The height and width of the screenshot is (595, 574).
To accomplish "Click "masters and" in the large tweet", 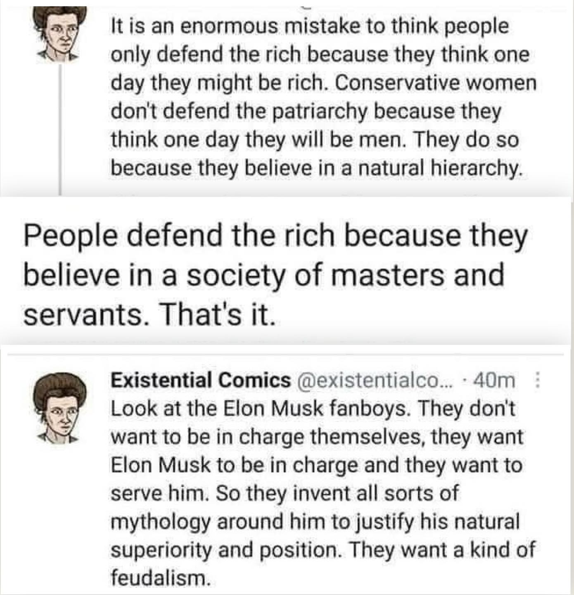I will coord(418,275).
